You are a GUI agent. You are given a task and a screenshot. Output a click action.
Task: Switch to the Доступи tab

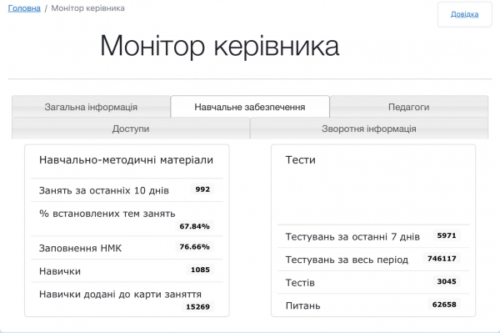[131, 129]
